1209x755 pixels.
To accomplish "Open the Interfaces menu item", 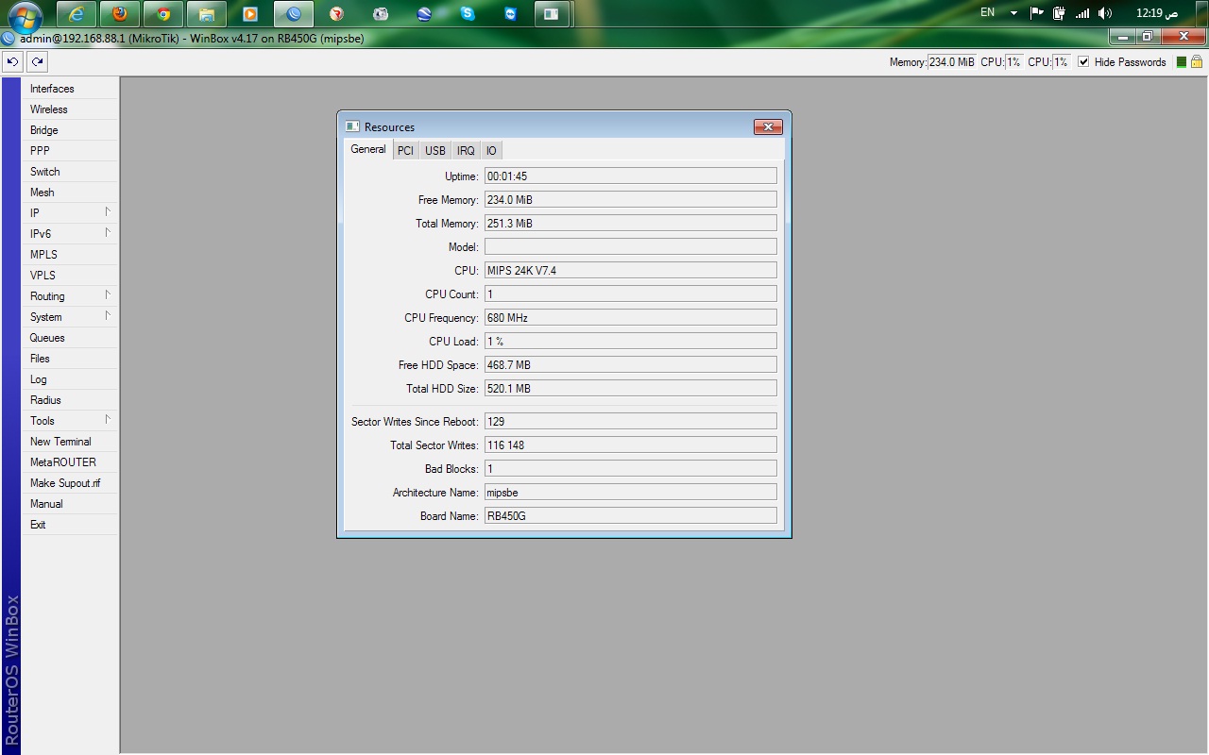I will coord(70,89).
